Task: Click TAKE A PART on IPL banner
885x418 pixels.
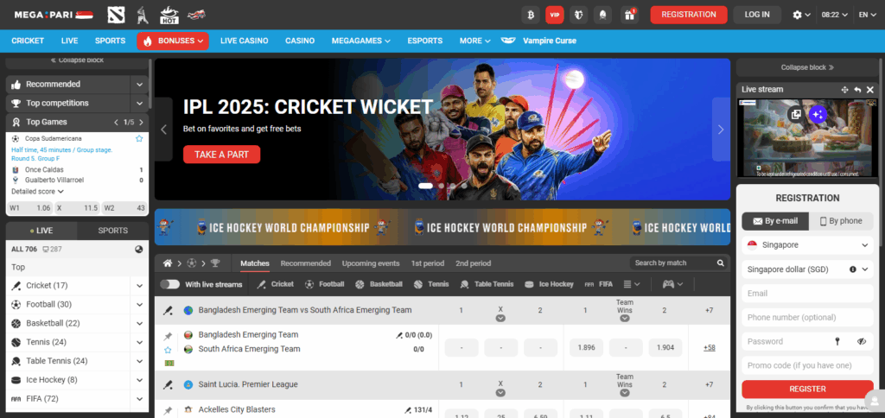Action: 222,155
